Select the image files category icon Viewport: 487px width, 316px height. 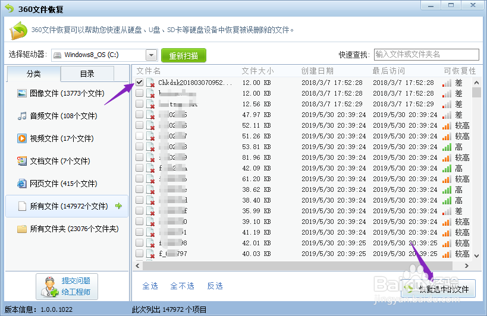(x=22, y=93)
